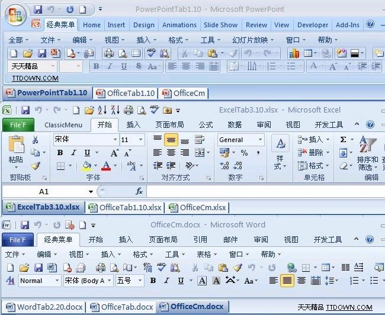
Task: Toggle Shadow text button in PowerPoint toolbar
Action: click(139, 66)
